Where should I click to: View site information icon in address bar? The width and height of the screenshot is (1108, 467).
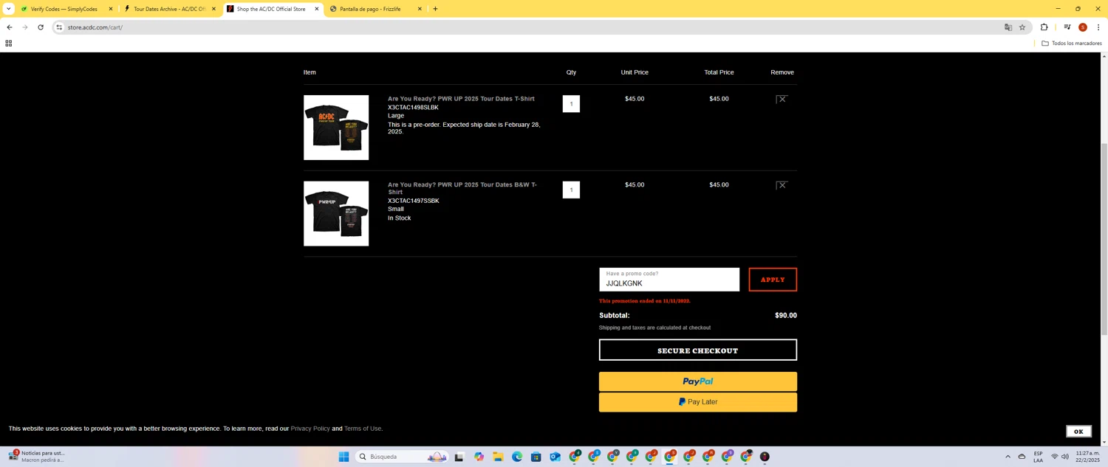tap(59, 27)
